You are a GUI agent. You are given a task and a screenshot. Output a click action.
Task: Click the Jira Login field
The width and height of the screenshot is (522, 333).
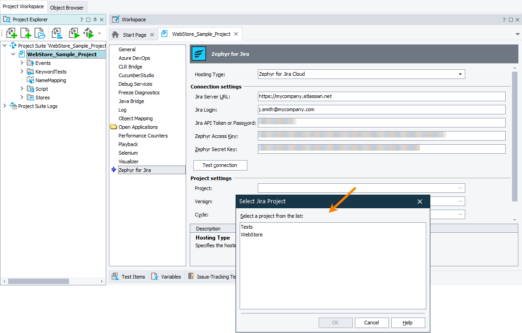(381, 109)
